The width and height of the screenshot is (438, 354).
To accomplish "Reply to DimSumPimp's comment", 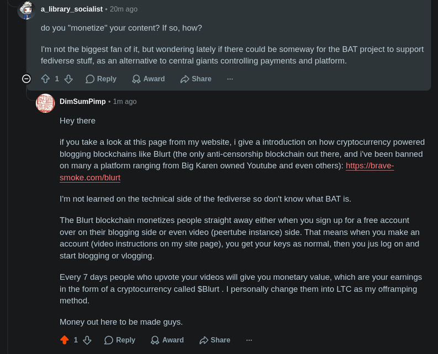I will 120,340.
